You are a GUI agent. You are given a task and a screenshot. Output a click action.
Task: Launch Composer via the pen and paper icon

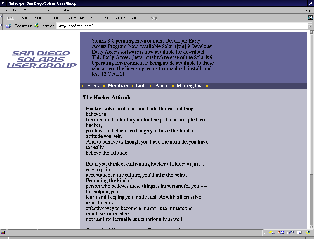click(x=308, y=232)
